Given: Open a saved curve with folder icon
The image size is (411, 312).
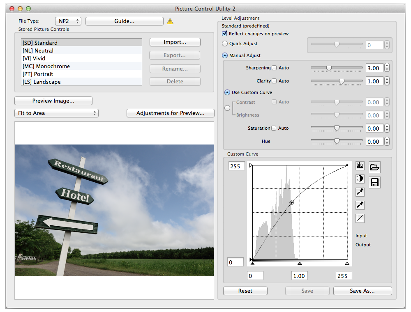Looking at the screenshot, I should pyautogui.click(x=374, y=167).
